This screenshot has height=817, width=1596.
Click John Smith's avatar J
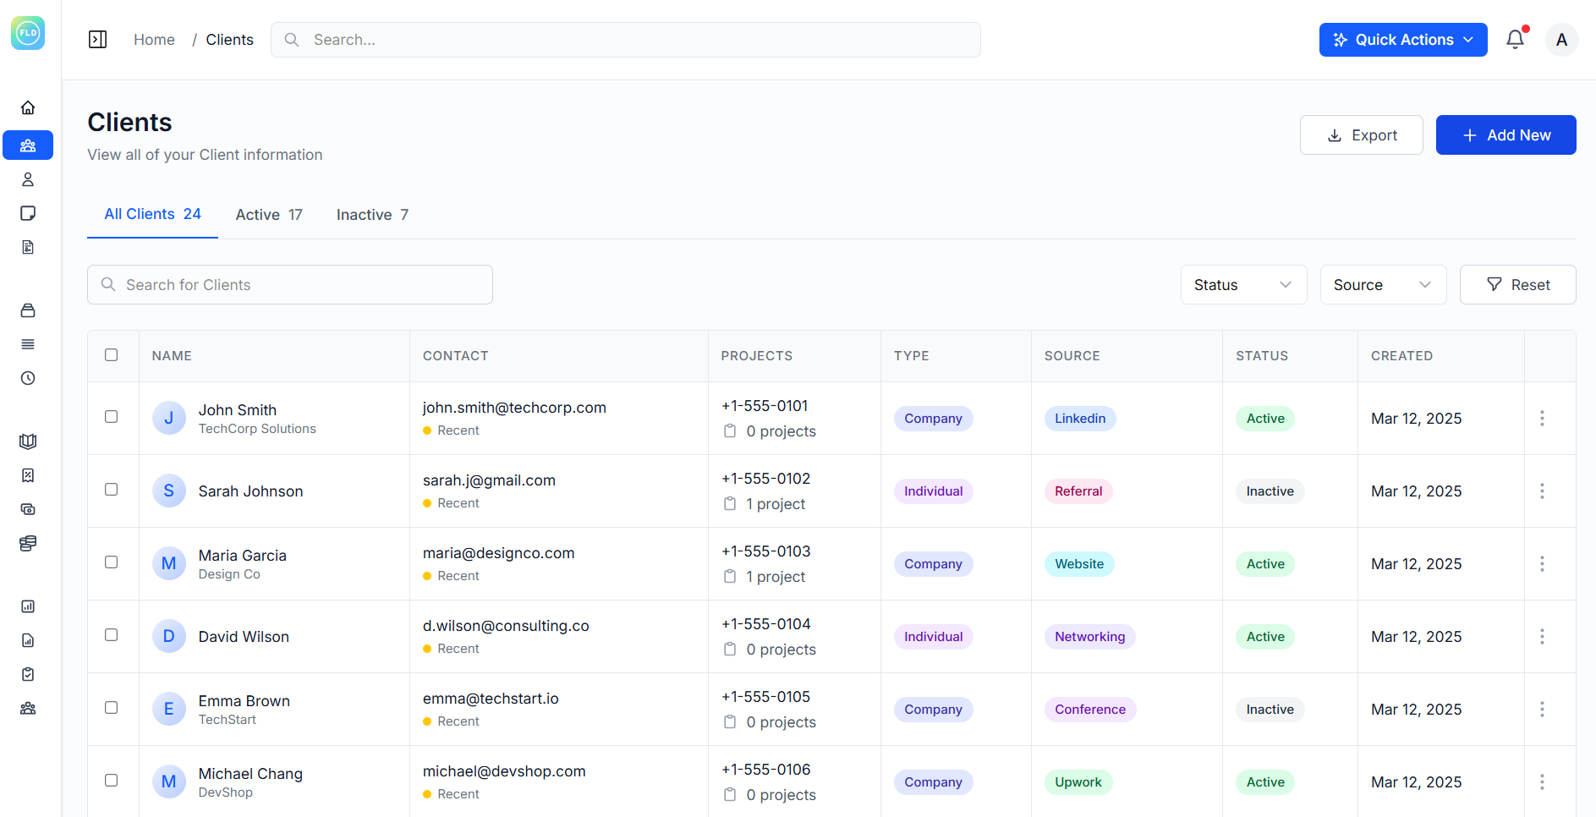point(169,418)
